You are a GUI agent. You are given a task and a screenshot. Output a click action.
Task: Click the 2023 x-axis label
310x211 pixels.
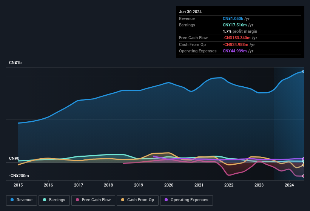259,185
